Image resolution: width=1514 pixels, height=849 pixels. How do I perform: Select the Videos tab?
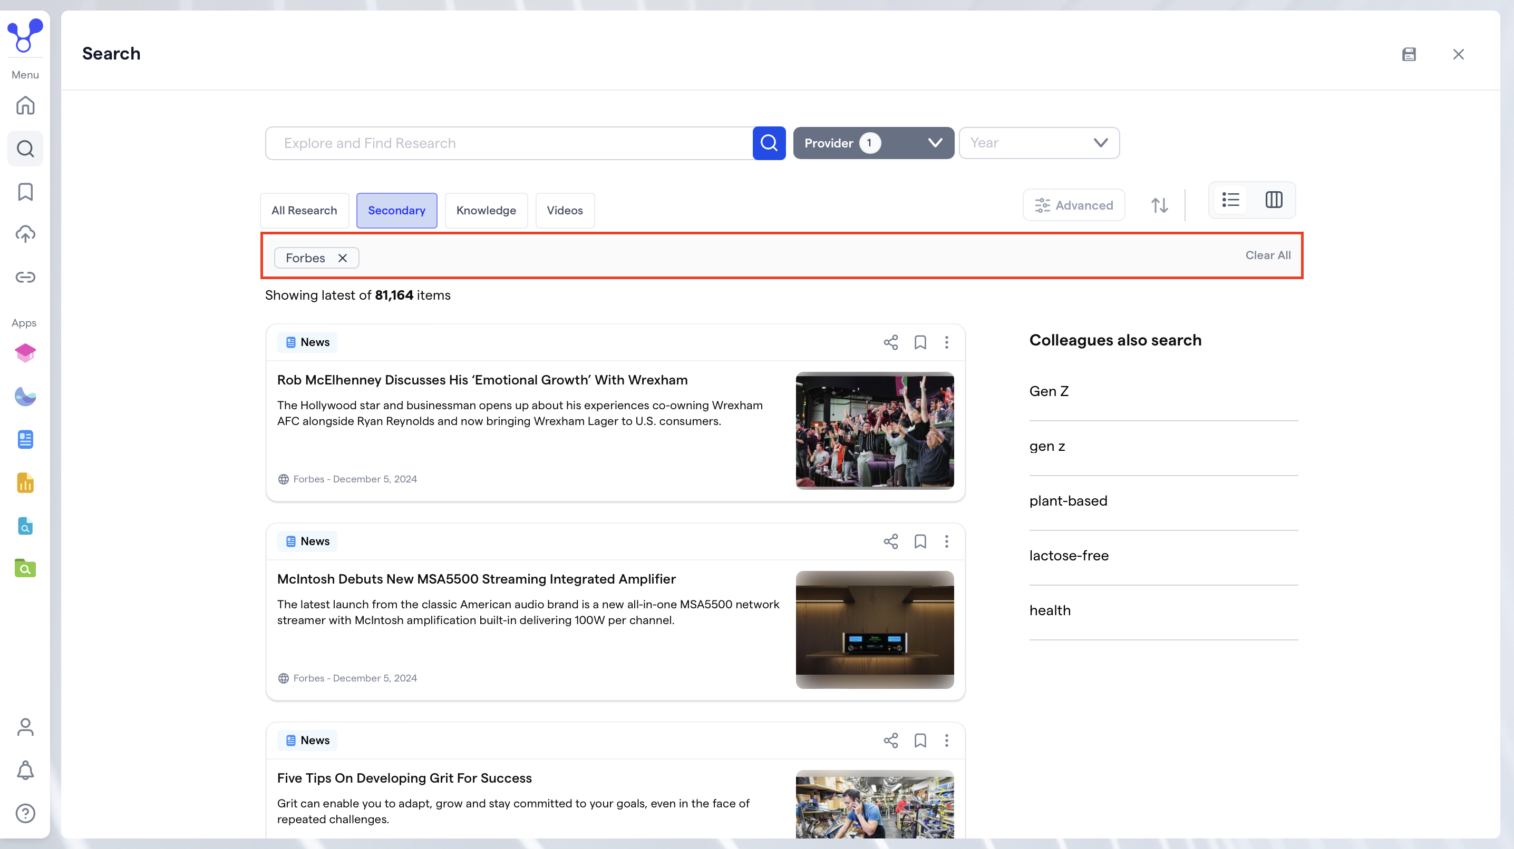coord(564,210)
